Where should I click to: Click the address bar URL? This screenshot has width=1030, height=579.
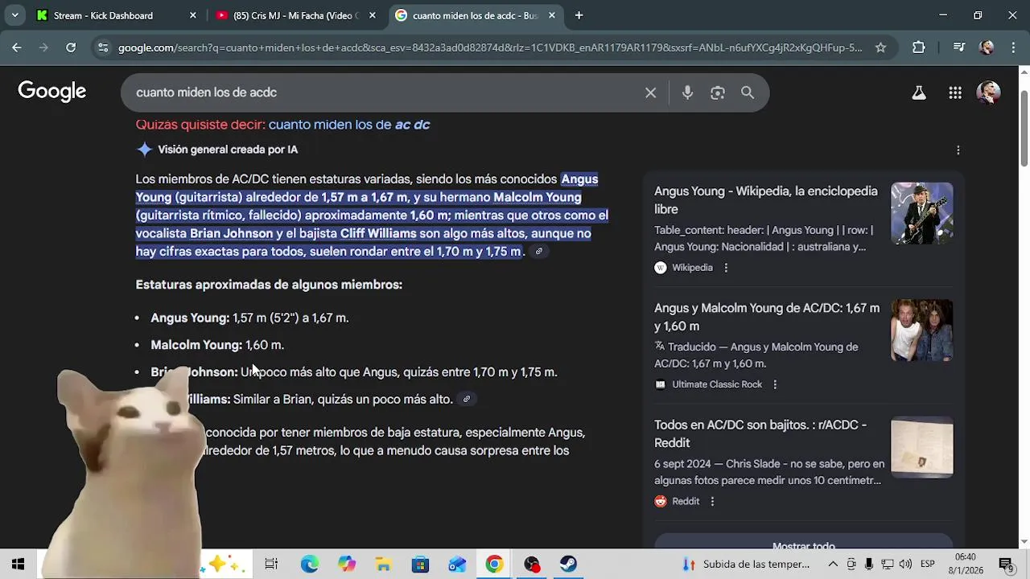tap(490, 47)
